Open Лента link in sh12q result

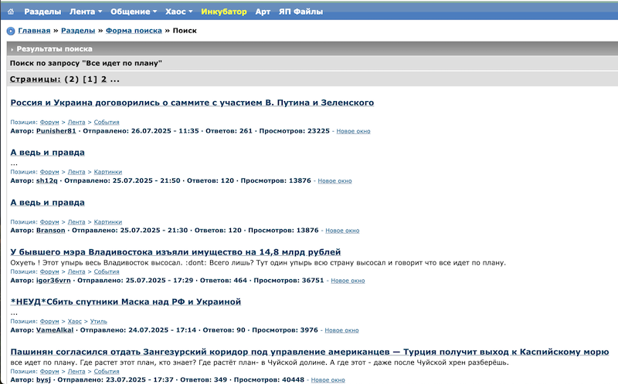point(76,172)
